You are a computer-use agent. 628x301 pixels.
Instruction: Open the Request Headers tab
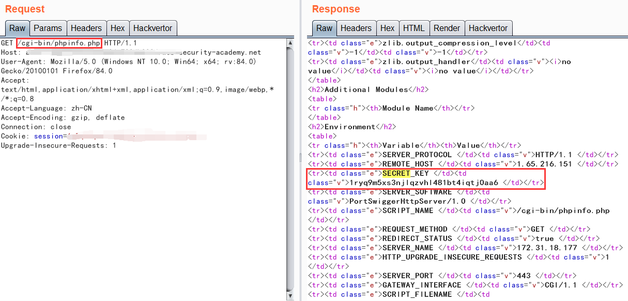(87, 28)
